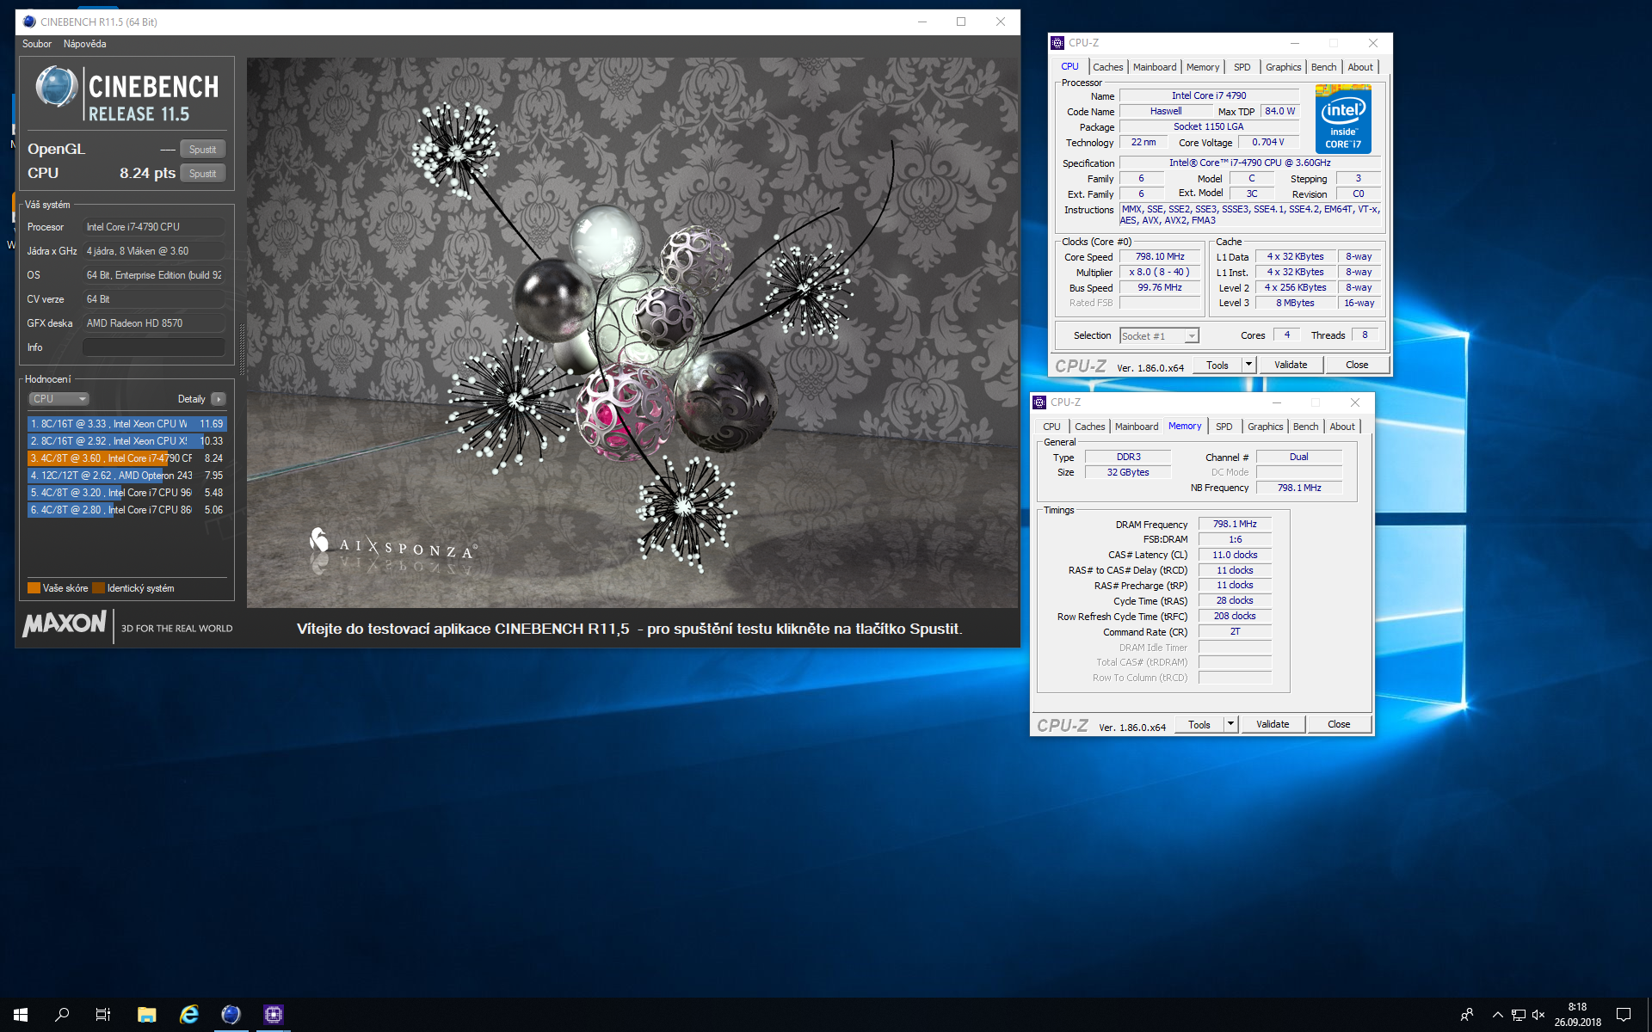Click the Detaily arrow button
1652x1032 pixels.
(219, 399)
